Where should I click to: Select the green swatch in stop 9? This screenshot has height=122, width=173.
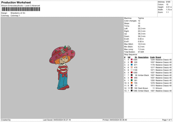(131, 80)
